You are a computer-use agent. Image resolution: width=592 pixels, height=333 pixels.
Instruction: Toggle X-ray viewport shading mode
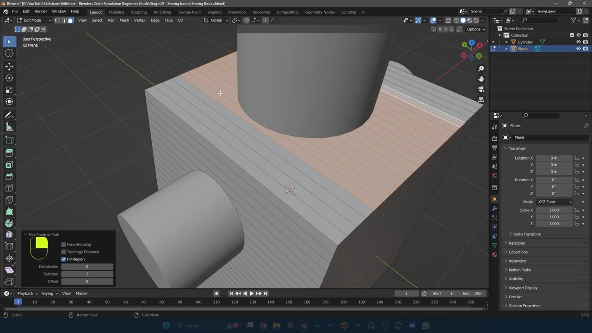tap(448, 20)
